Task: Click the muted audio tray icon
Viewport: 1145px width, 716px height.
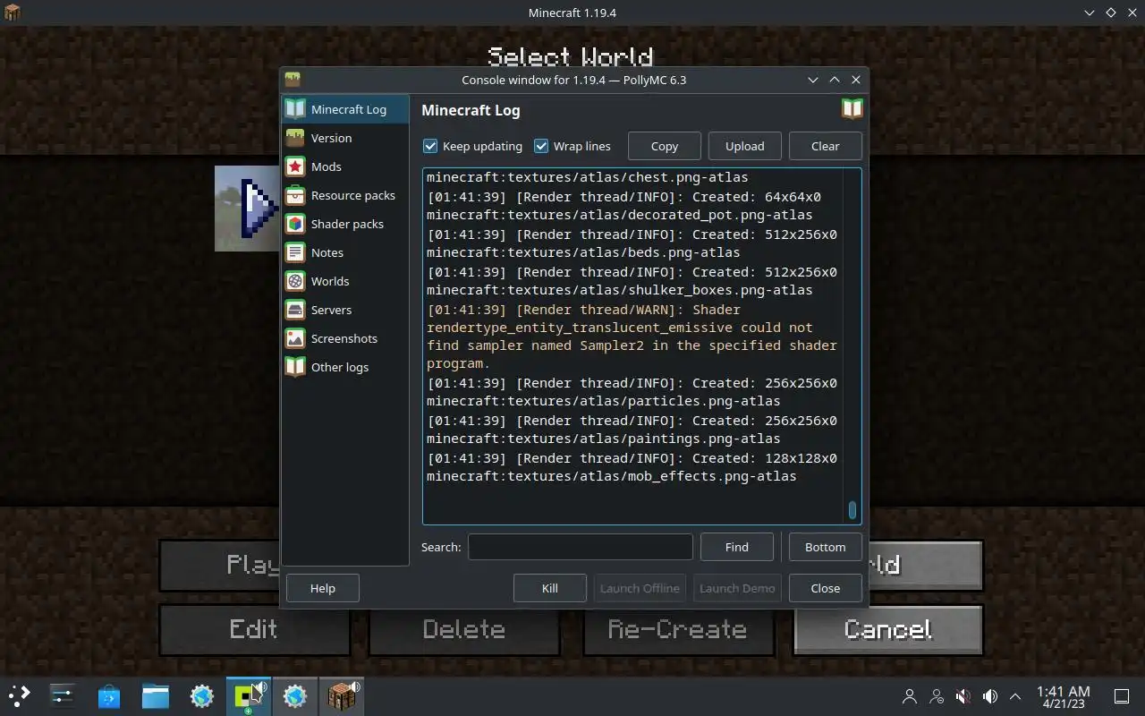Action: (963, 696)
